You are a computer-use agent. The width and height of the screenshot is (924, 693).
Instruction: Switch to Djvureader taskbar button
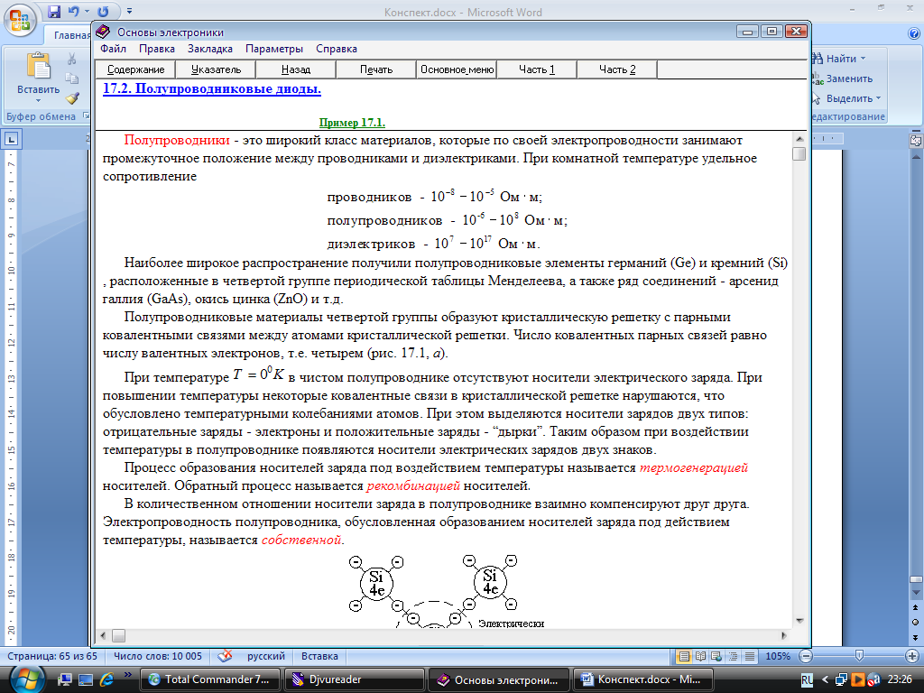(x=354, y=679)
